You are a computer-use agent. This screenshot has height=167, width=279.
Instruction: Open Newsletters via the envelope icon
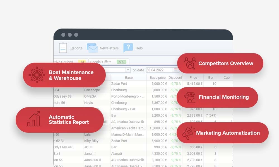tap(92, 48)
